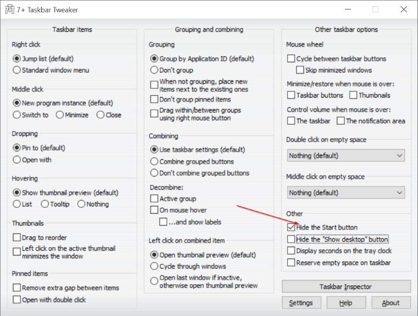Click the 7+ Taskbar Tweaker title bar icon
Screen dimensions: 418x316
pyautogui.click(x=9, y=9)
